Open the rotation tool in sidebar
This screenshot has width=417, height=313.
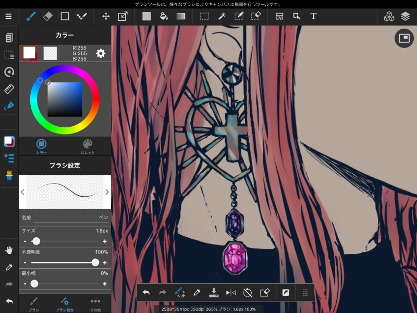[9, 72]
